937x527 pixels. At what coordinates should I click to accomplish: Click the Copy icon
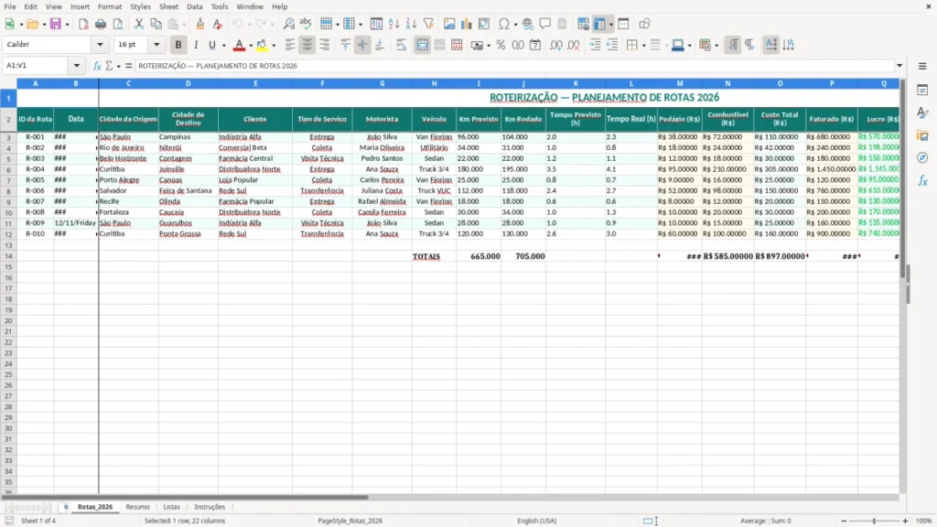coord(156,24)
